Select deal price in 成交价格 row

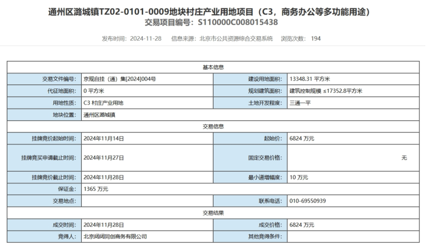[x=302, y=225]
